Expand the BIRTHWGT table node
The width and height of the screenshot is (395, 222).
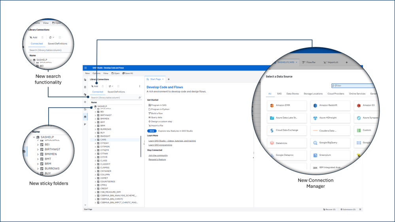coord(95,115)
